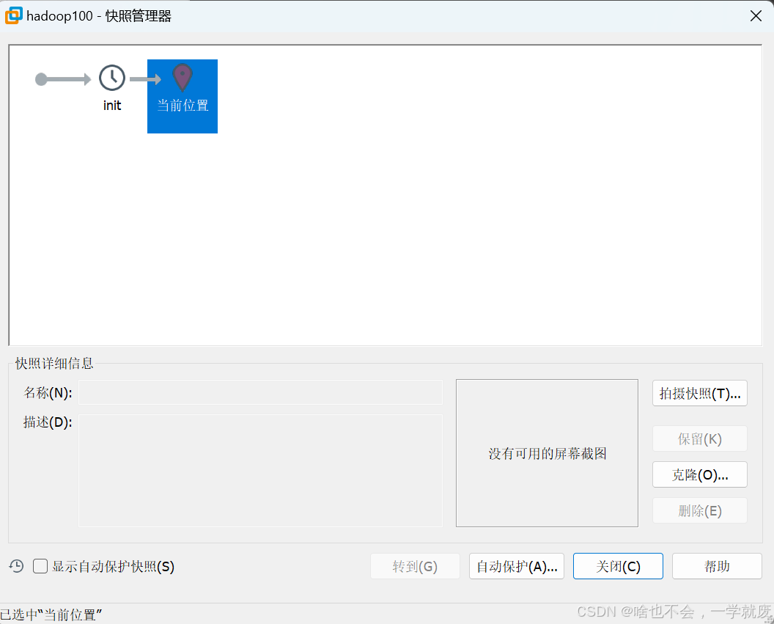774x624 pixels.
Task: Click the 拍摄快照(T)... button
Action: pyautogui.click(x=699, y=393)
